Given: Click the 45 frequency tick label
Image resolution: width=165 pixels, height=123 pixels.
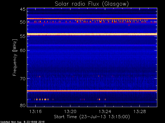Looking at the screenshot, I should [23, 9].
